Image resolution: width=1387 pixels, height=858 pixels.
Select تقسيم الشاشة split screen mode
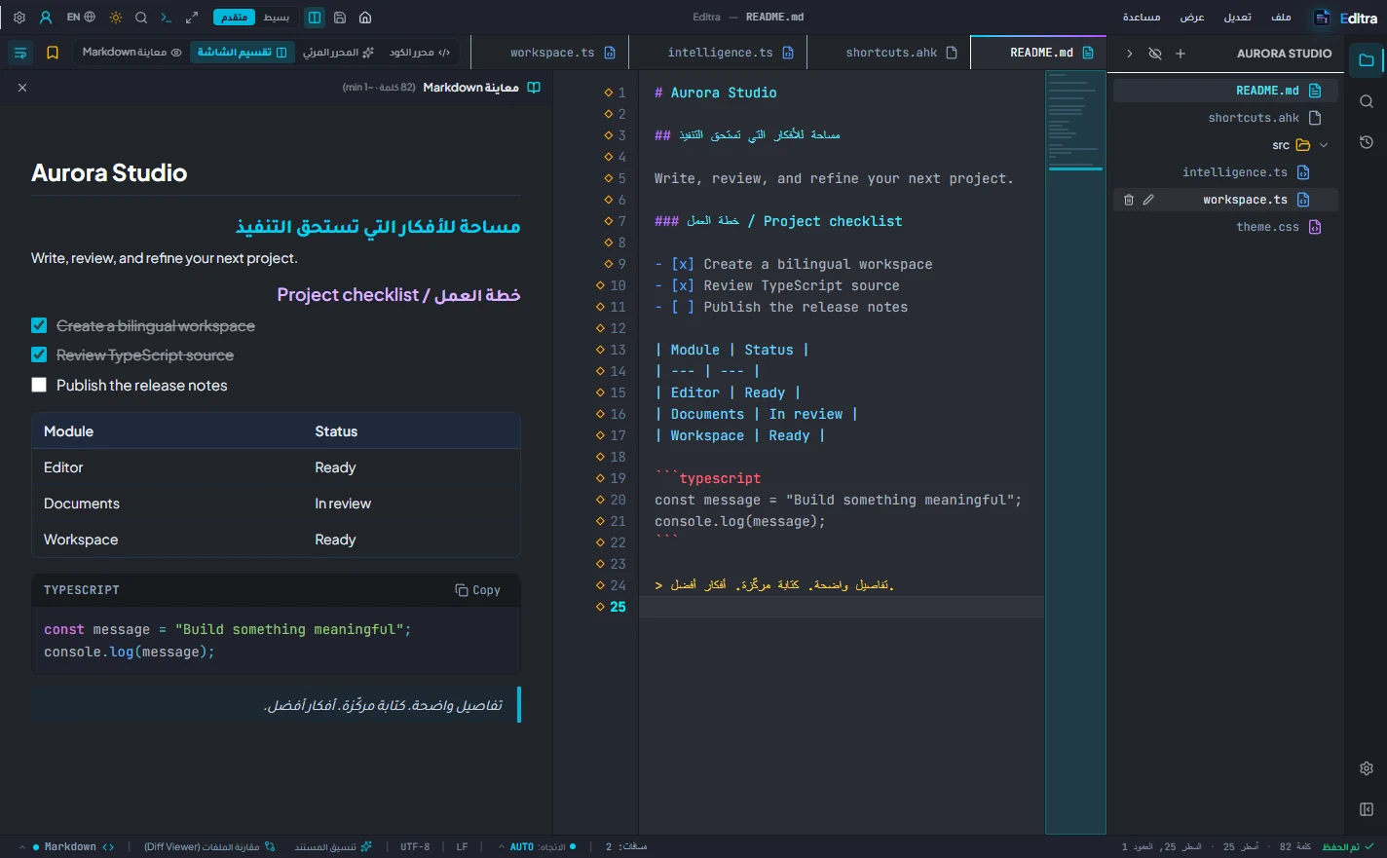[x=242, y=53]
